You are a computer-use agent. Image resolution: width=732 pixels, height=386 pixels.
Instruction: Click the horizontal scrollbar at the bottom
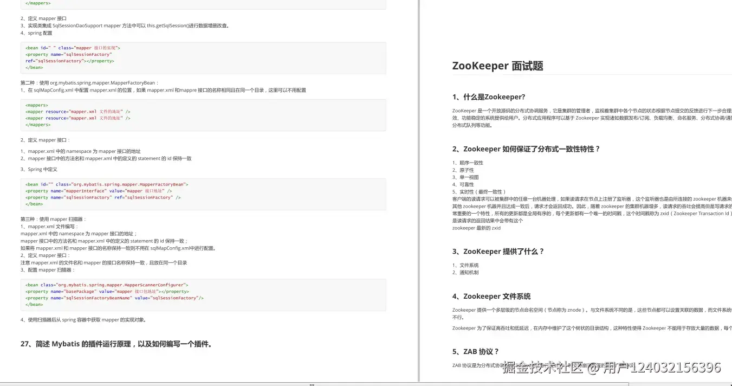point(312,384)
